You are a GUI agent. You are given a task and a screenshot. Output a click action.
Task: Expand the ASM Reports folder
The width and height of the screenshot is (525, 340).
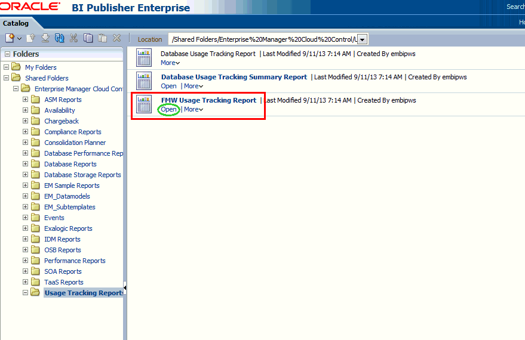tap(25, 99)
